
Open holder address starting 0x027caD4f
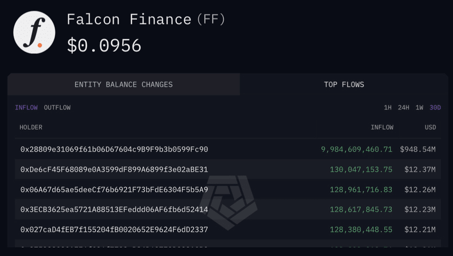point(114,230)
